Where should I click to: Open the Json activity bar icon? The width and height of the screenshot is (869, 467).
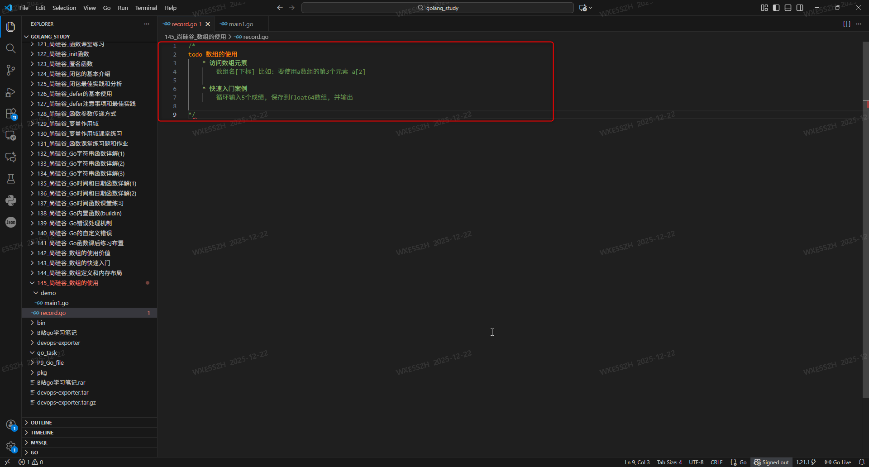point(11,222)
